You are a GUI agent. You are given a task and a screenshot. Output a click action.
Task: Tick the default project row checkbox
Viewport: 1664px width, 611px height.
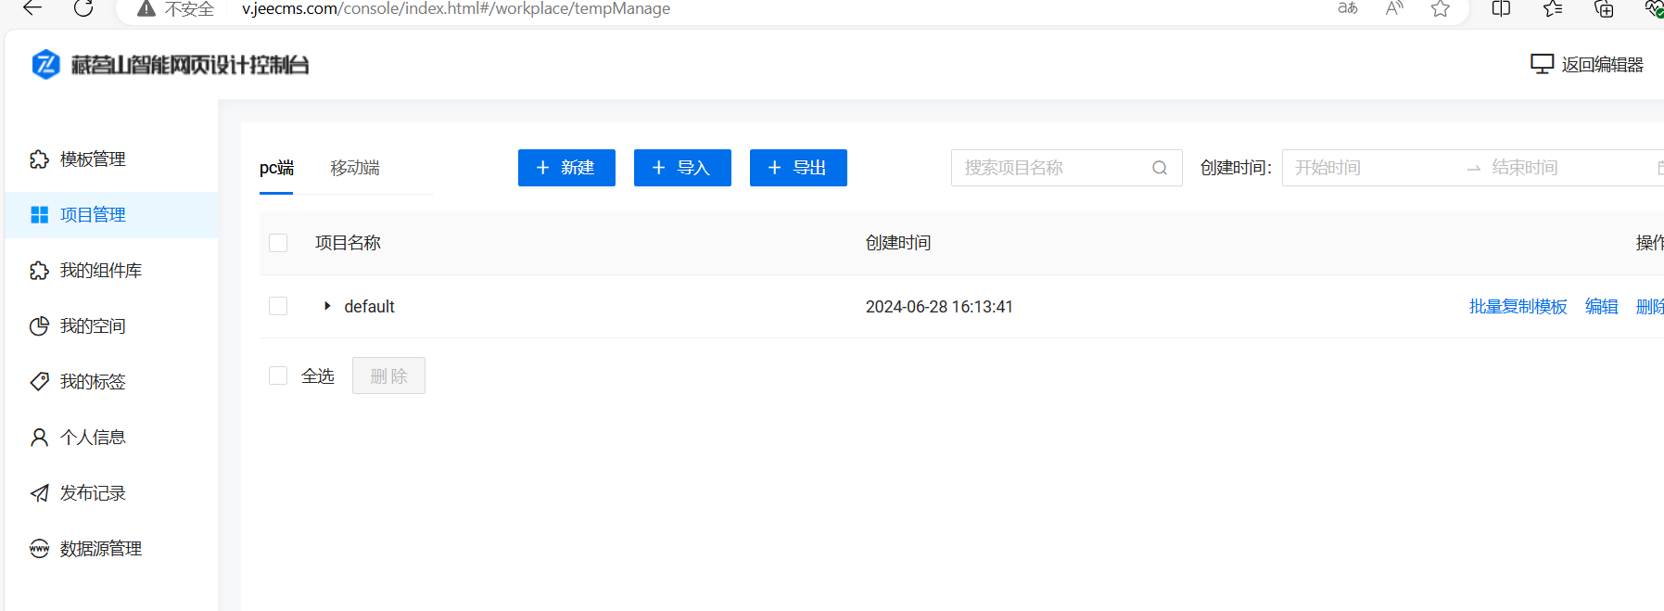point(278,306)
